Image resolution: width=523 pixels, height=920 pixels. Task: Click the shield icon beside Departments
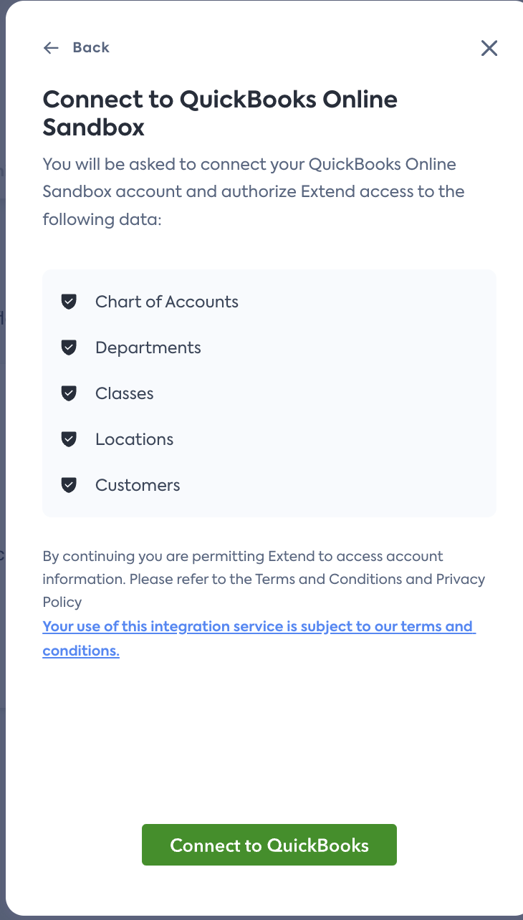click(x=69, y=348)
